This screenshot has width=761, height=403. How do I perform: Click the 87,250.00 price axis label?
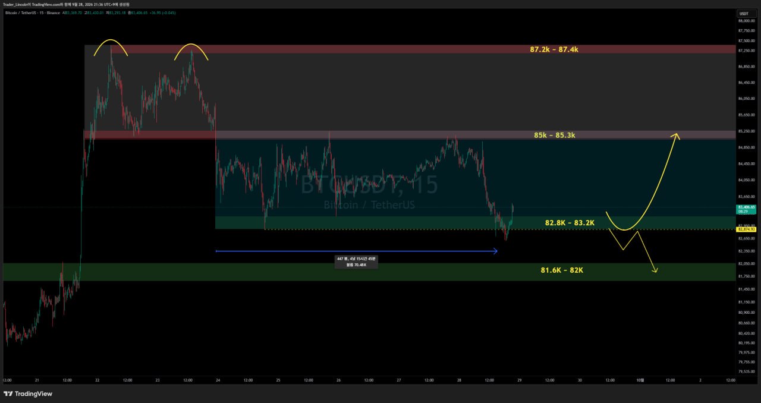(746, 51)
